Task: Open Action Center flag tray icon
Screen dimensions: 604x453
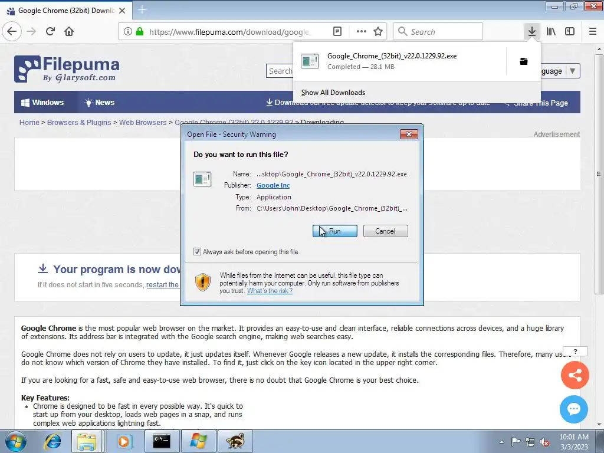Action: coord(516,442)
